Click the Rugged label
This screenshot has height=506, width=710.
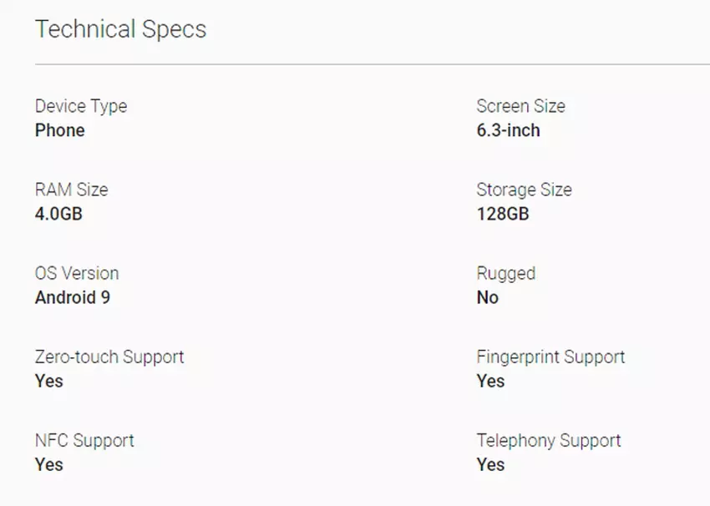pyautogui.click(x=505, y=273)
